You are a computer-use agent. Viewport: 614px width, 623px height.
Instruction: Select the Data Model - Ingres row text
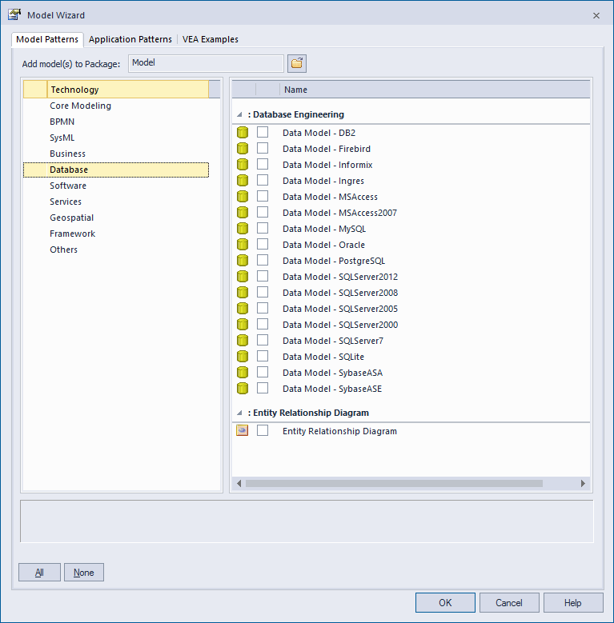pos(323,181)
